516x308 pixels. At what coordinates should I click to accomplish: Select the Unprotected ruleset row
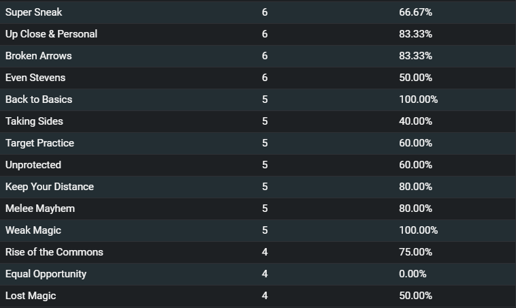click(258, 165)
